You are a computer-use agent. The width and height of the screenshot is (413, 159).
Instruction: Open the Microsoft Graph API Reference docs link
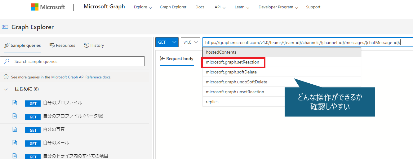(x=81, y=77)
